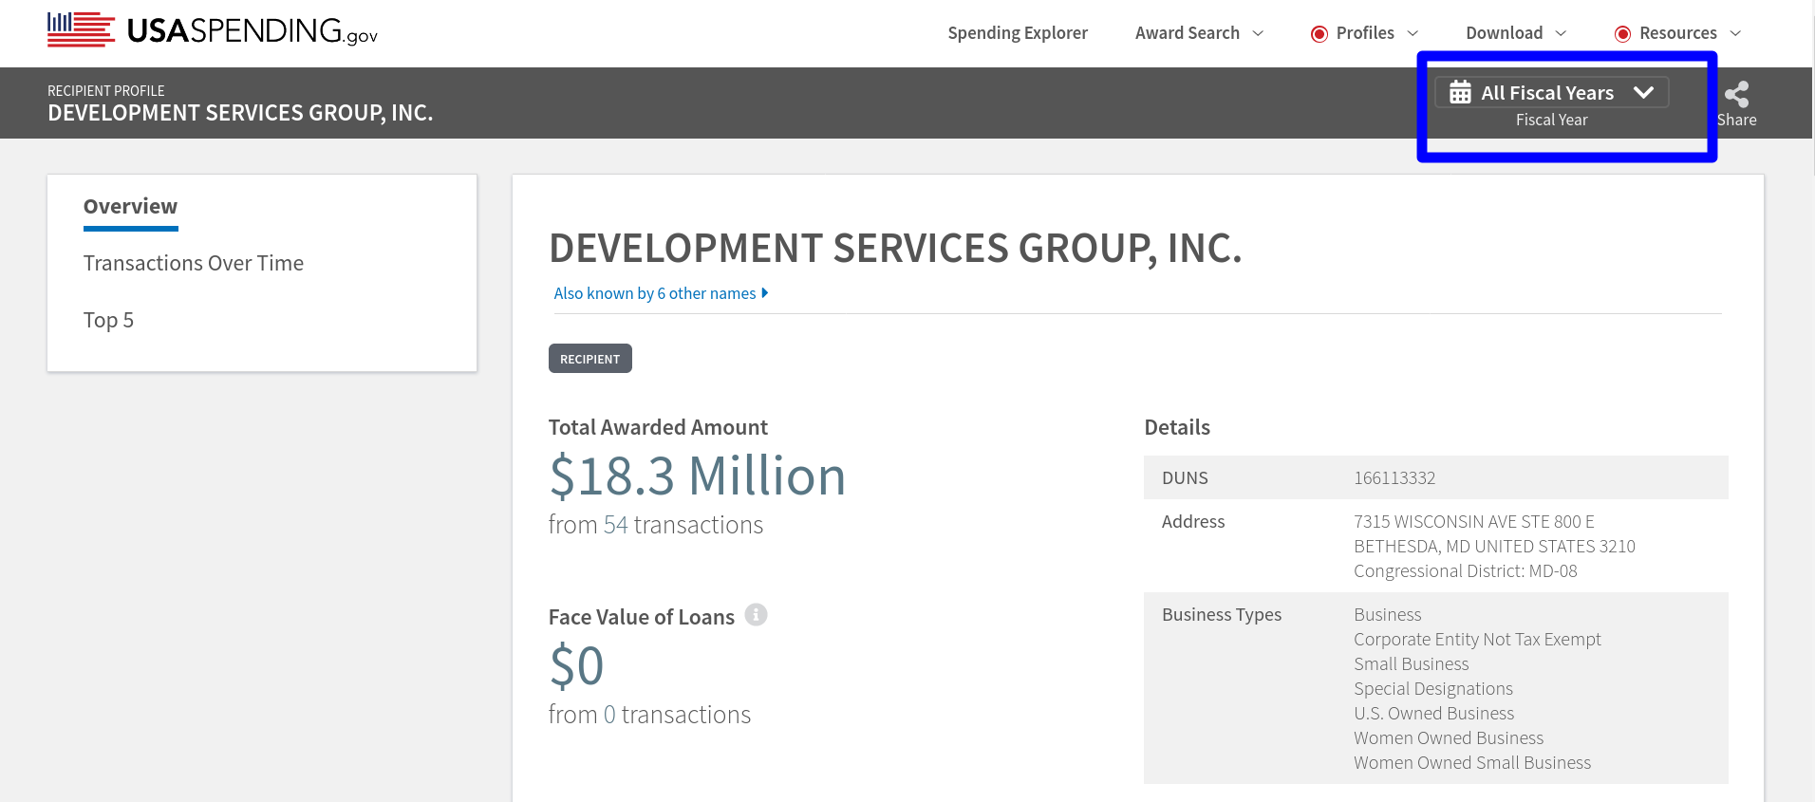Viewport: 1815px width, 802px height.
Task: Click the info icon beside Face Value of Loans
Action: click(756, 615)
